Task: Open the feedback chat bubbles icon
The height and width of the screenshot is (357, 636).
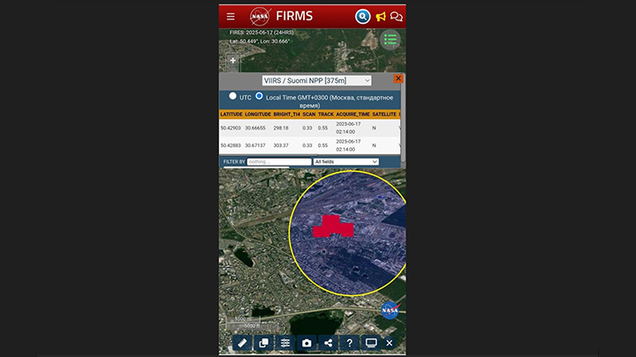Action: (x=397, y=17)
